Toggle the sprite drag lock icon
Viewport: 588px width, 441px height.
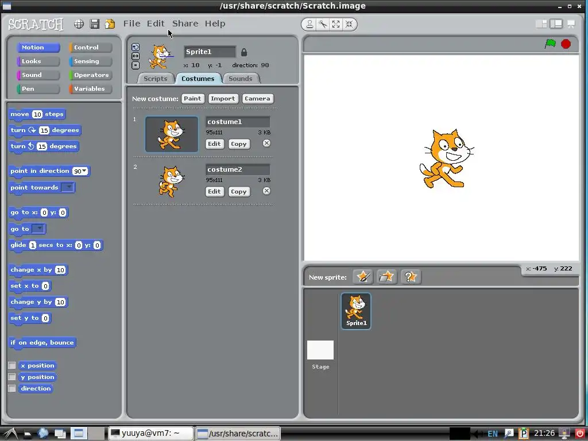(243, 52)
